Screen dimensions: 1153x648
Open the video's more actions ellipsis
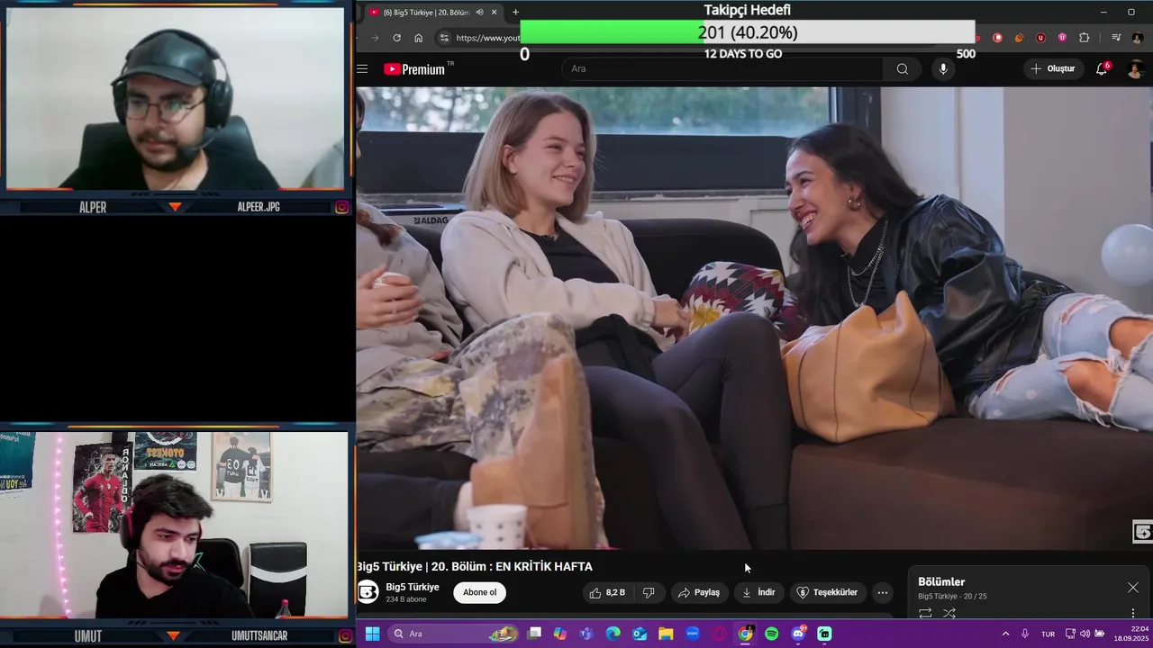(x=883, y=592)
